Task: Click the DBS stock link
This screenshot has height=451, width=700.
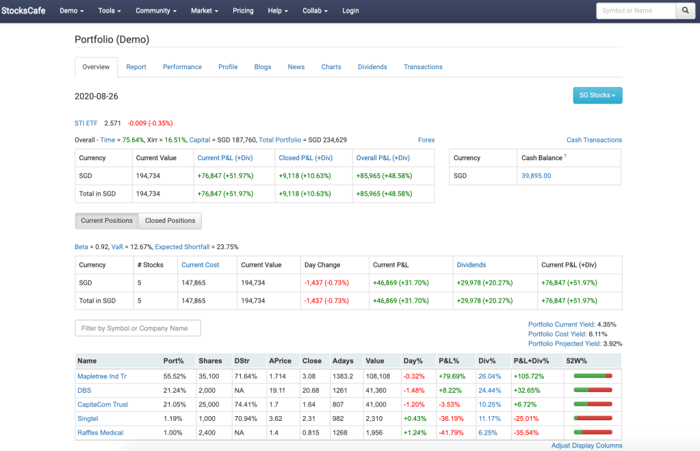Action: 84,390
